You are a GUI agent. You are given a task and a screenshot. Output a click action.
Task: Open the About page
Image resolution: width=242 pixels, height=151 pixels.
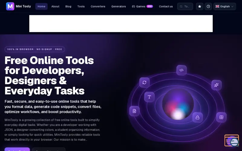55,6
